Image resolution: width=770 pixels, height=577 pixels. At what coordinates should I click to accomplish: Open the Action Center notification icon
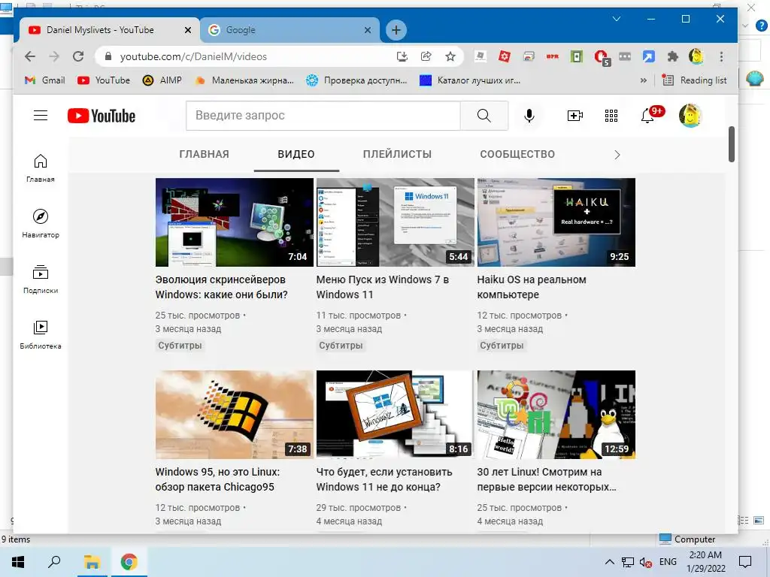745,562
